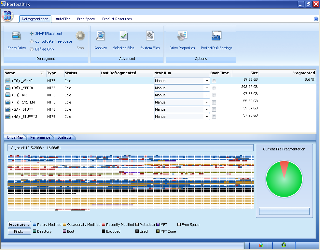
Task: Click the Rarely Modified legend color swatch
Action: click(x=35, y=225)
